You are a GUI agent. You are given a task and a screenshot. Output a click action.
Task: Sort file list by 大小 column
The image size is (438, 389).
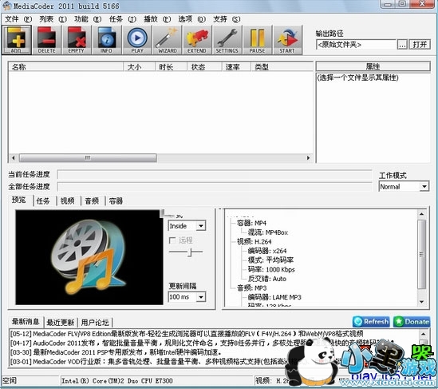pyautogui.click(x=139, y=67)
